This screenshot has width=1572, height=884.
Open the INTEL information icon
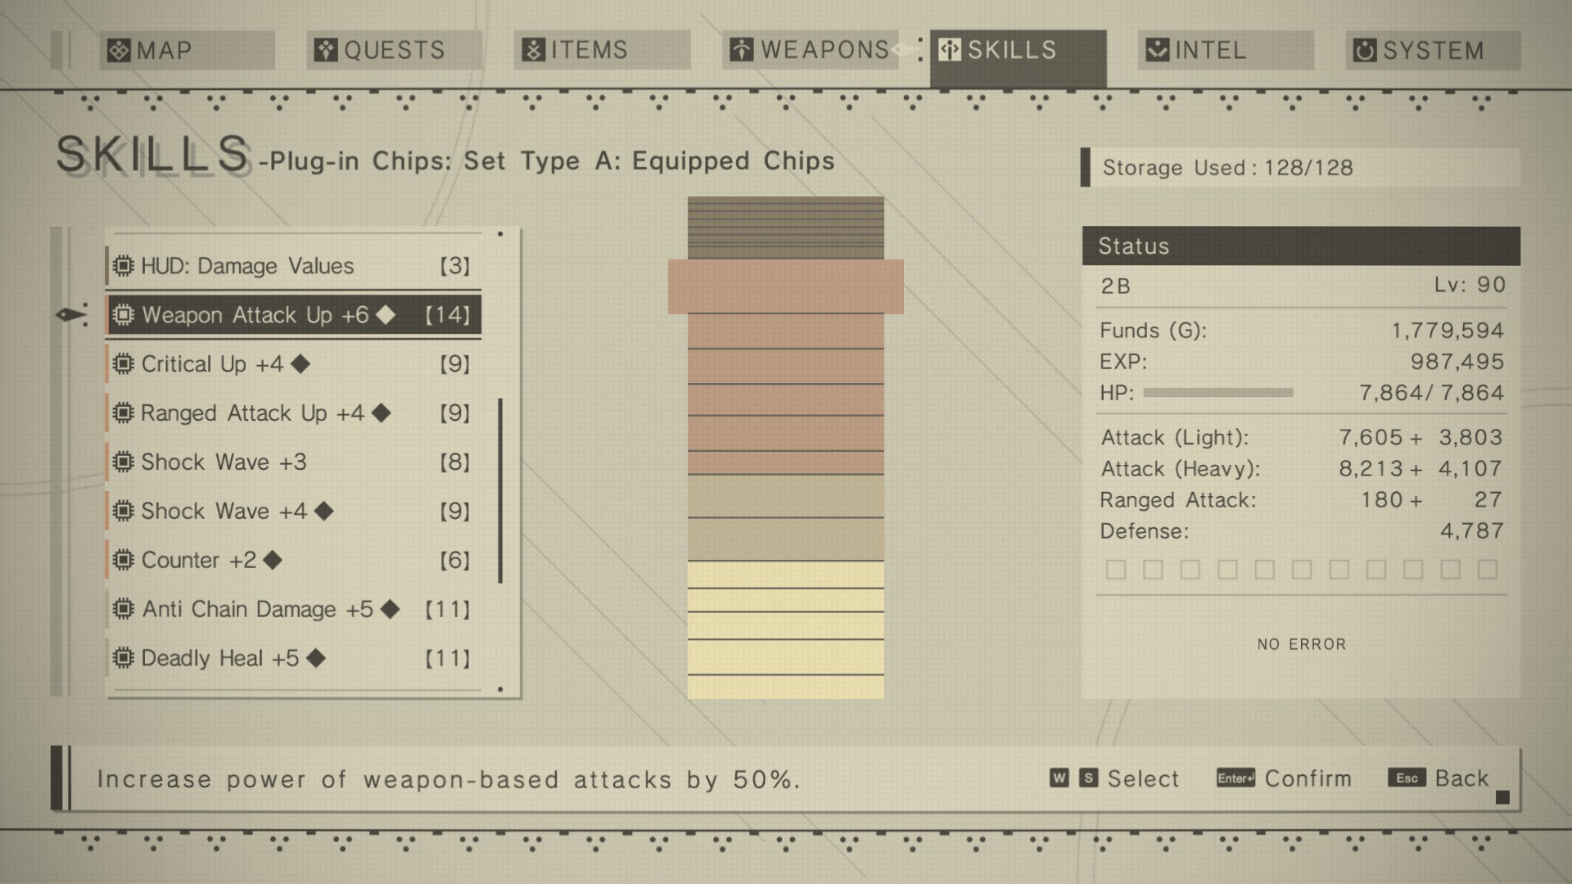1161,51
